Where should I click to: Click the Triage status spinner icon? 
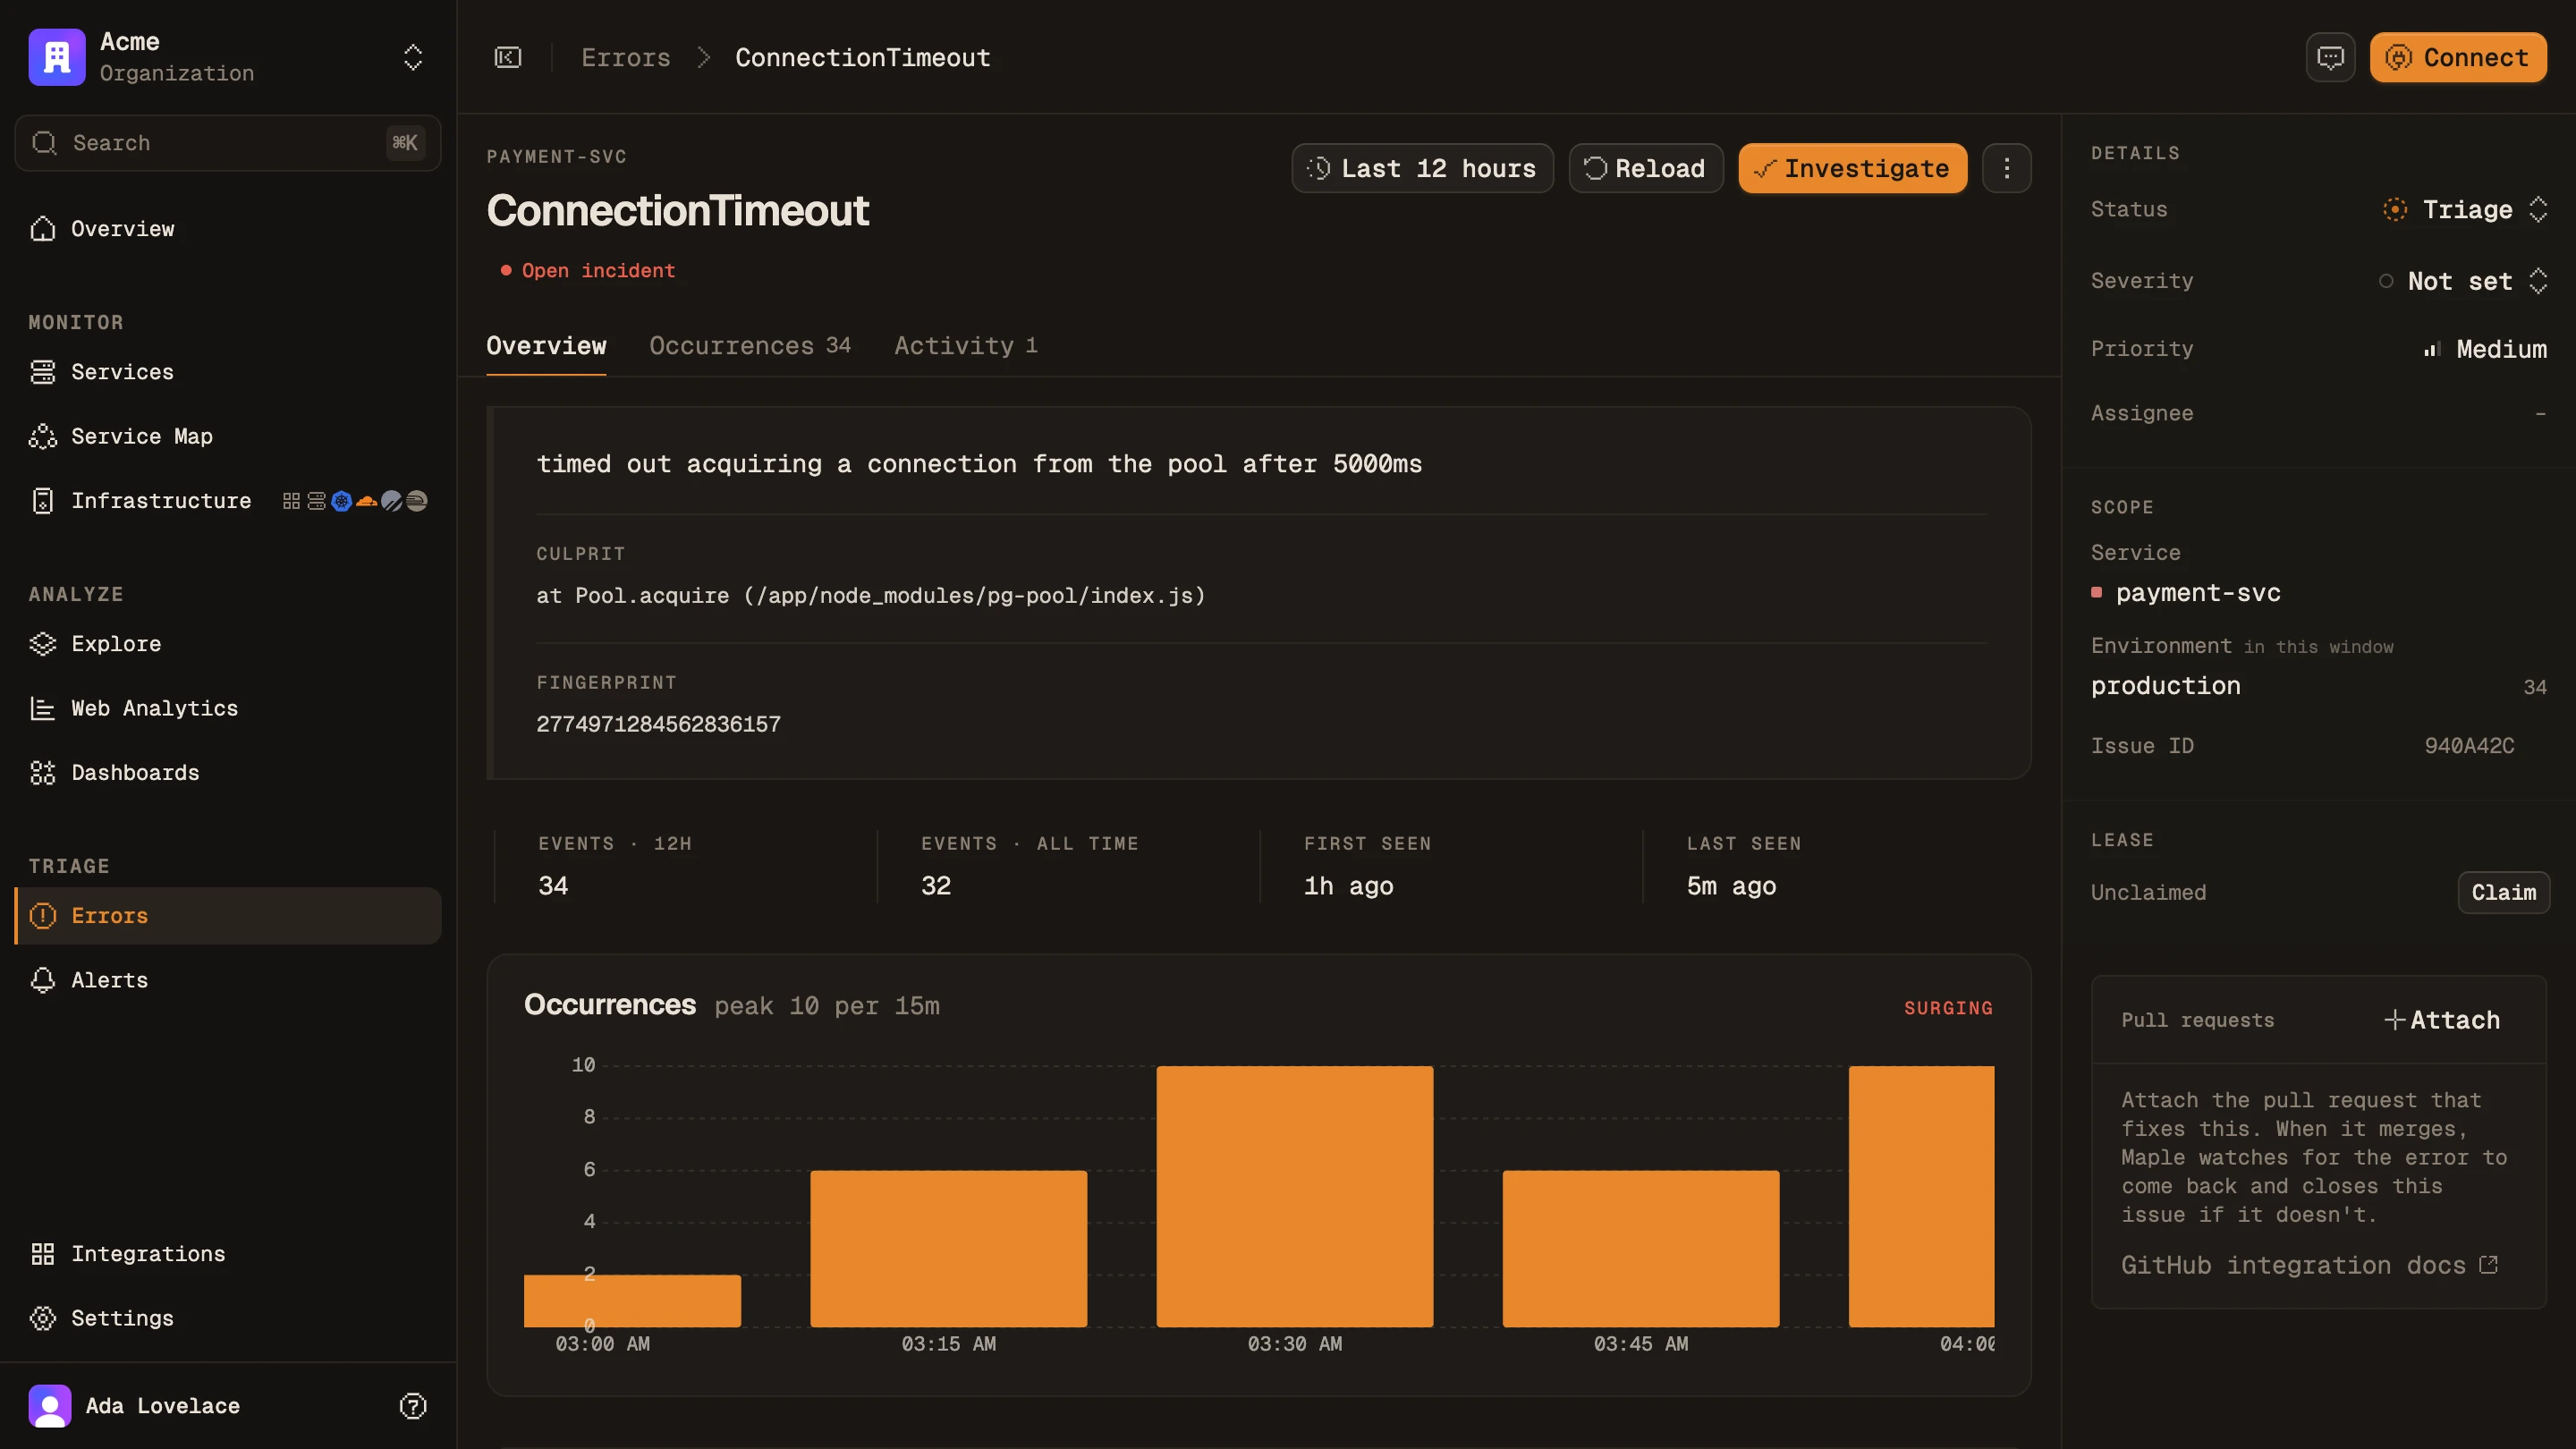click(x=2395, y=209)
